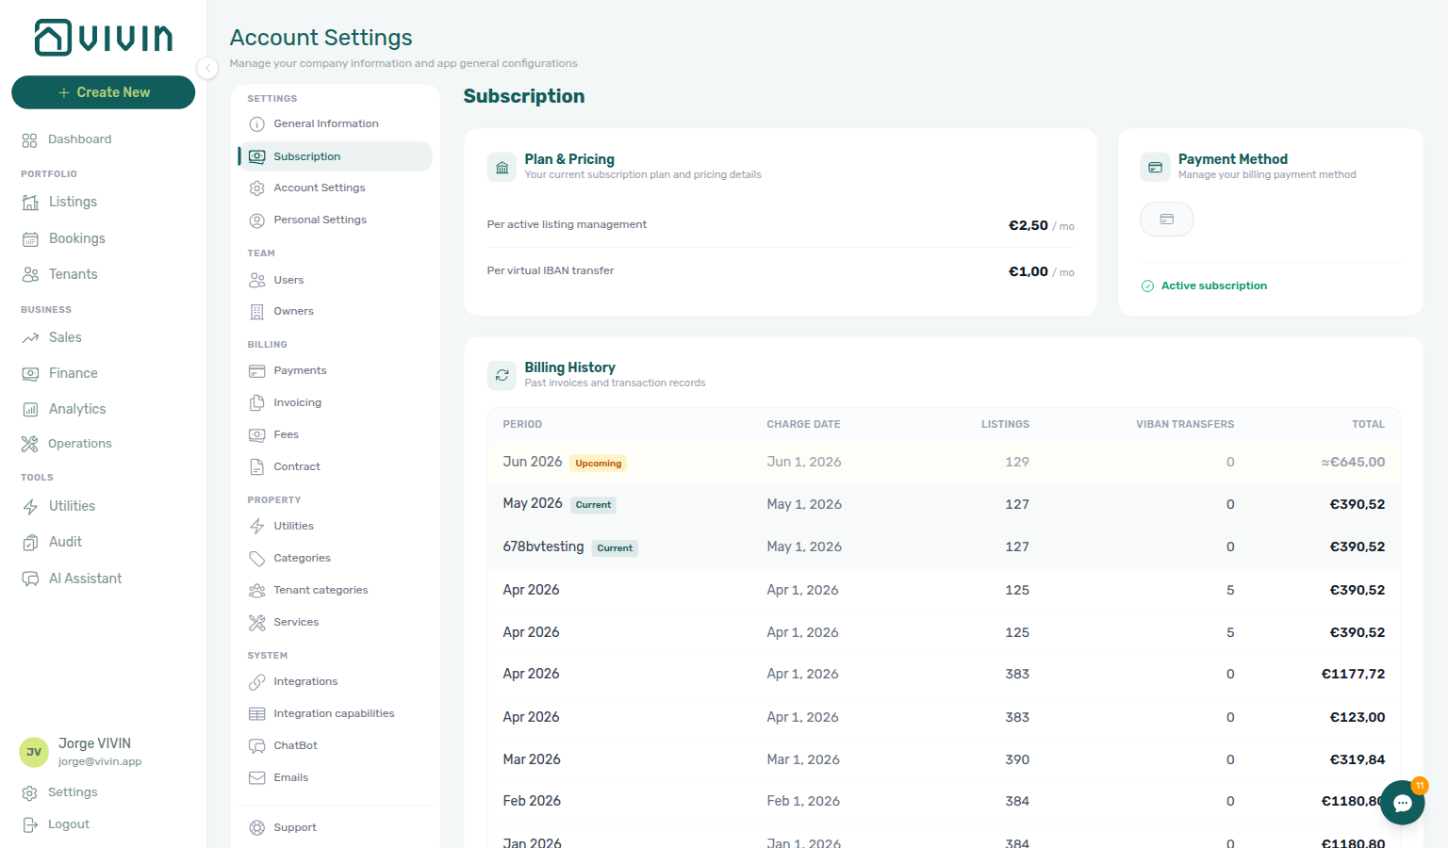1448x848 pixels.
Task: Click the Settings gear icon at bottom
Action: [x=30, y=793]
